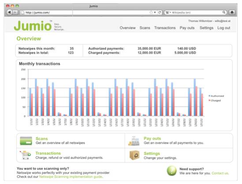The width and height of the screenshot is (242, 184).
Task: Click the macOS green zoom button
Action: (17, 6)
